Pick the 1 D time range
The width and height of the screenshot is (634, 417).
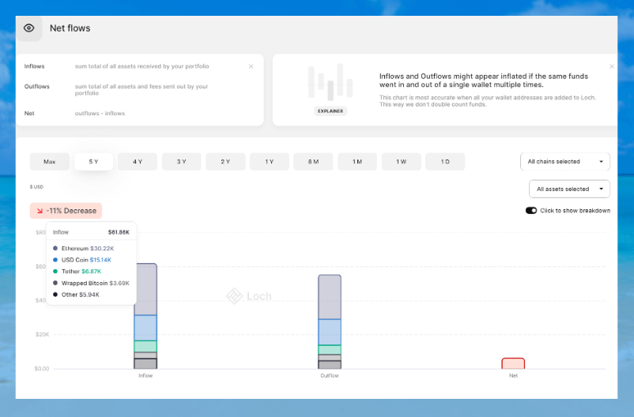coord(445,162)
